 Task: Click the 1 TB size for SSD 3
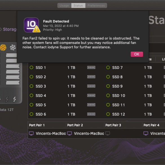[x=71, y=86]
